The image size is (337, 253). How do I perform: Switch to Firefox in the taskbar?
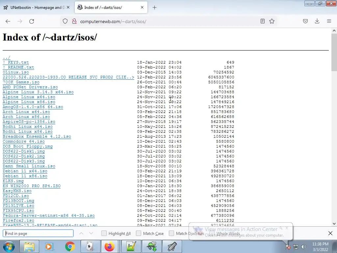[111, 246]
